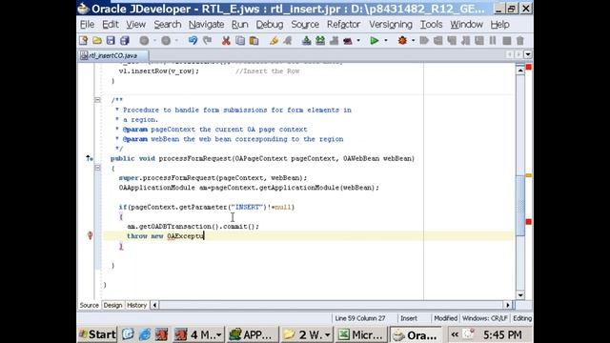The image size is (610, 343).
Task: Click the Cancel Build toolbar icon
Action: tap(335, 40)
